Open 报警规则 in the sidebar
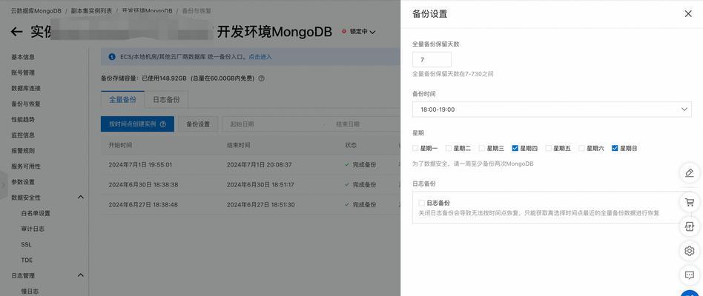 point(23,151)
